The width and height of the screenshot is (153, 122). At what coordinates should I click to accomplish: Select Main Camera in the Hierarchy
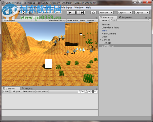[x=125, y=34]
